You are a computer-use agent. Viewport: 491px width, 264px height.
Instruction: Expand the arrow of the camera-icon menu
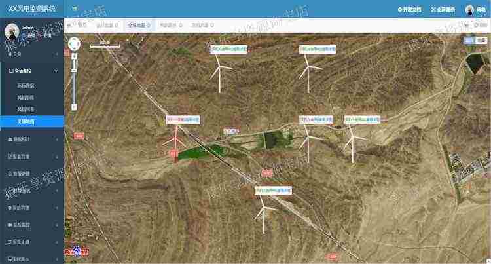coord(57,225)
